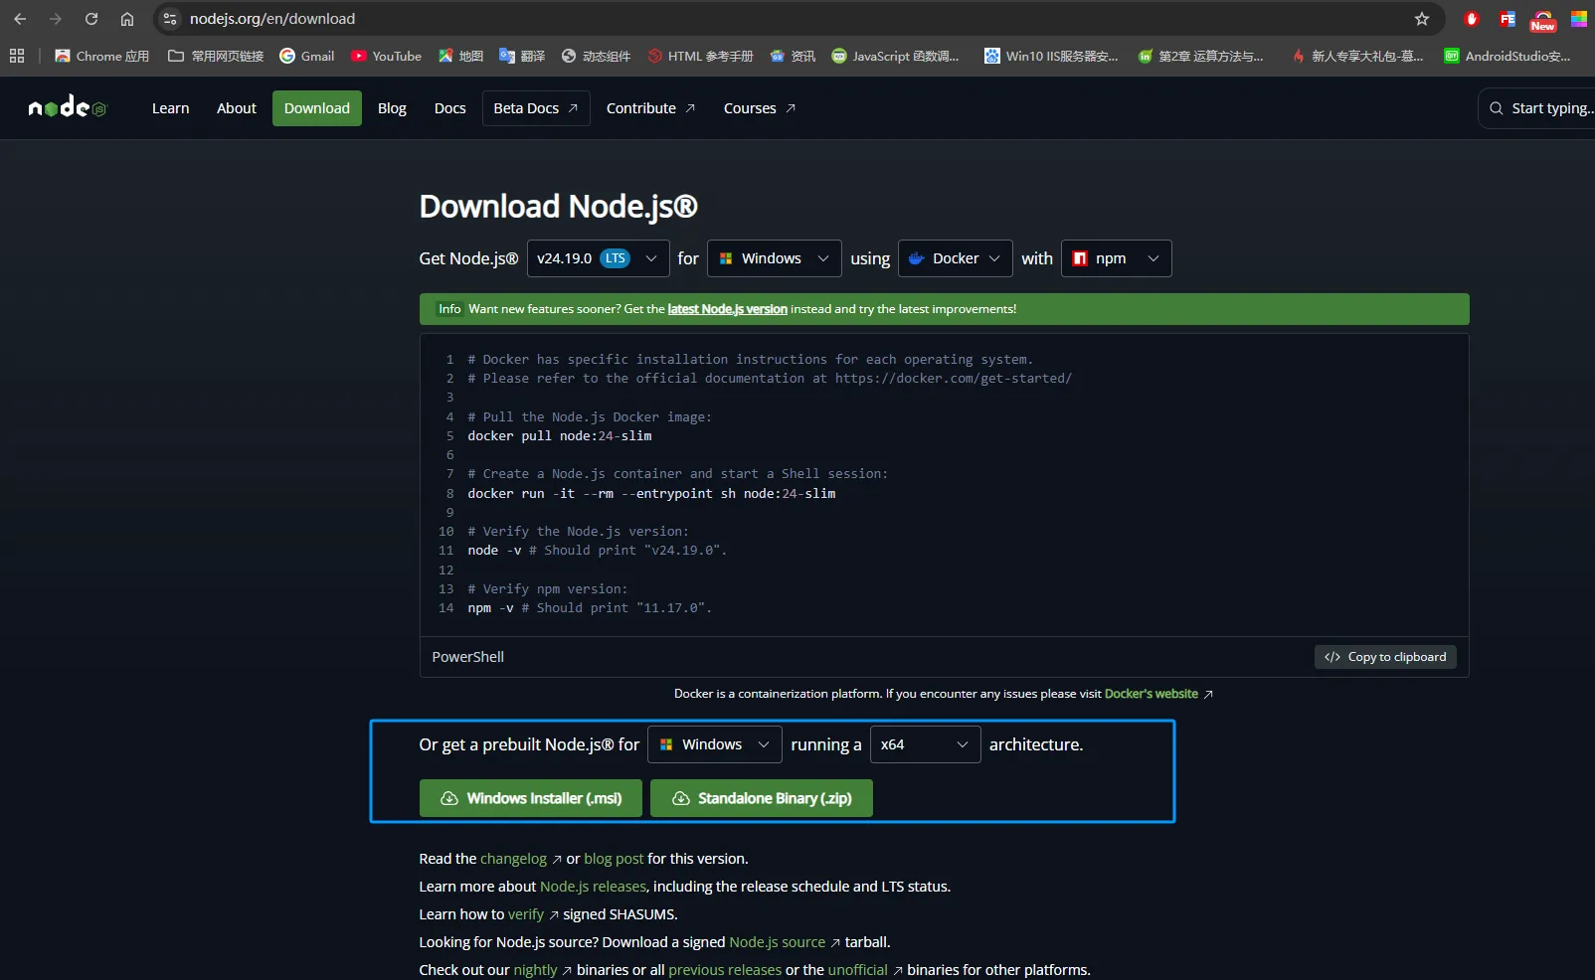Image resolution: width=1595 pixels, height=980 pixels.
Task: Open the Node.js version v24.19.0 LTS dropdown
Action: click(598, 258)
